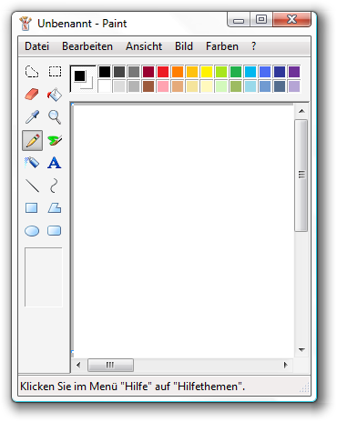
Task: Pick the Fill With Color bucket tool
Action: coord(55,95)
